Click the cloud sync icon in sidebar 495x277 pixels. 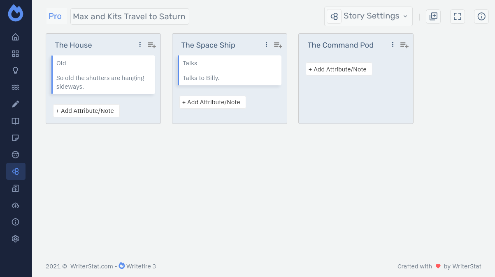pyautogui.click(x=15, y=205)
